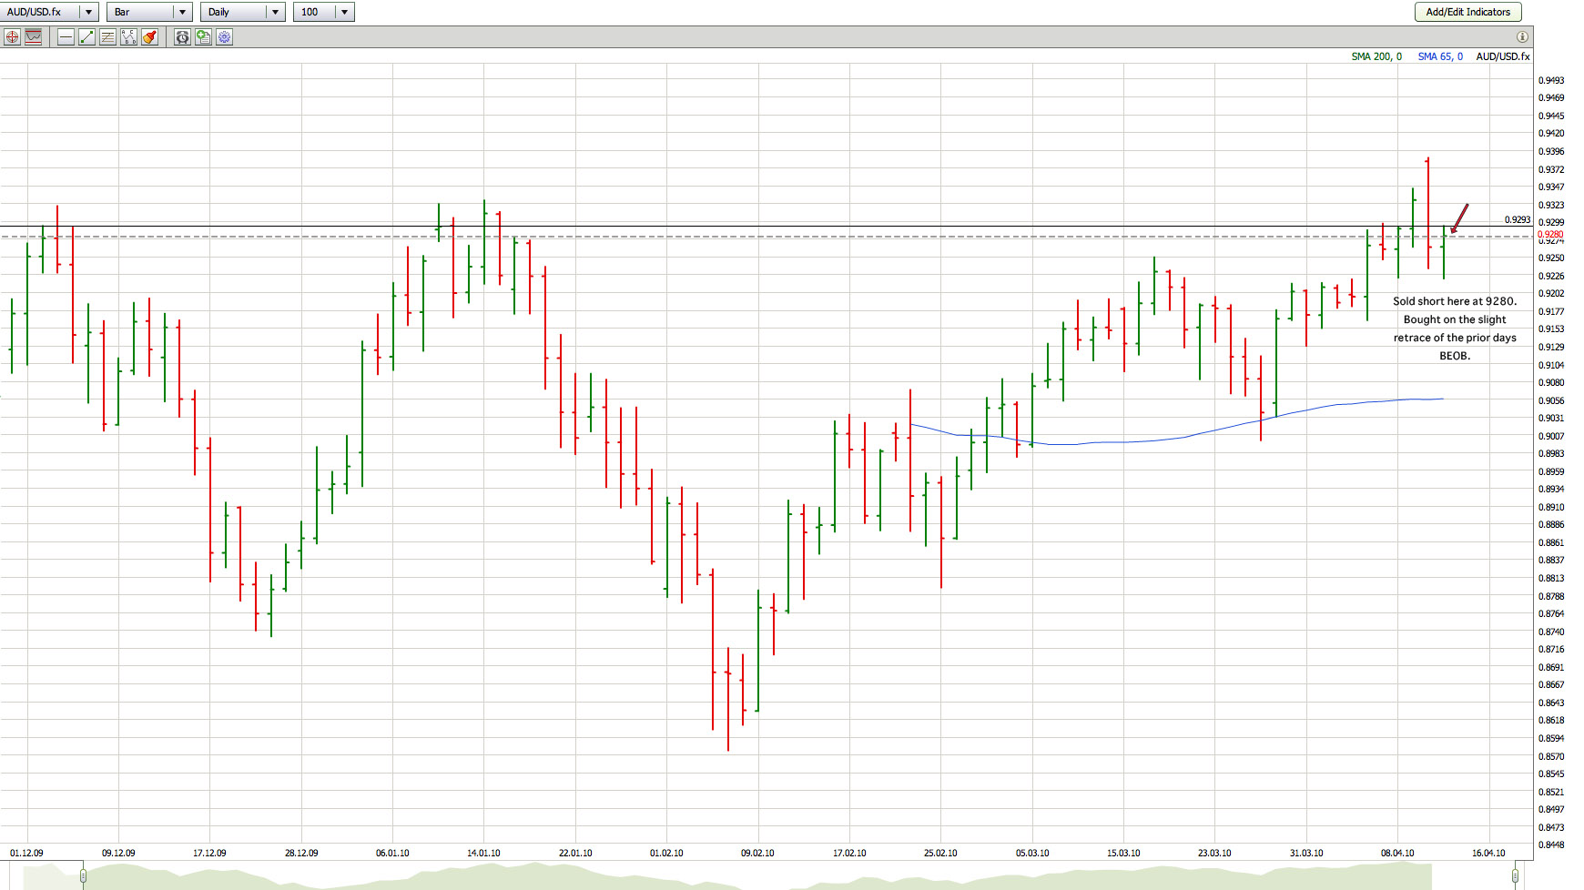
Task: Choose the Fibonacci retracement lines tool
Action: point(107,37)
